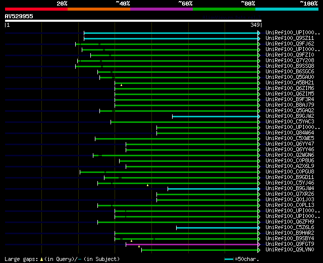This screenshot has height=263, width=323.
Task: Click the arrowhead ending the UniRef100_B9GJW2 alignment
Action: (259, 117)
